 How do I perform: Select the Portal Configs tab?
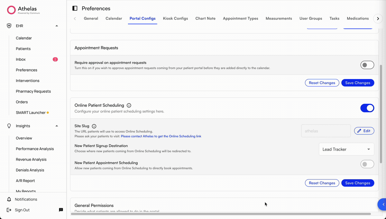(x=142, y=19)
